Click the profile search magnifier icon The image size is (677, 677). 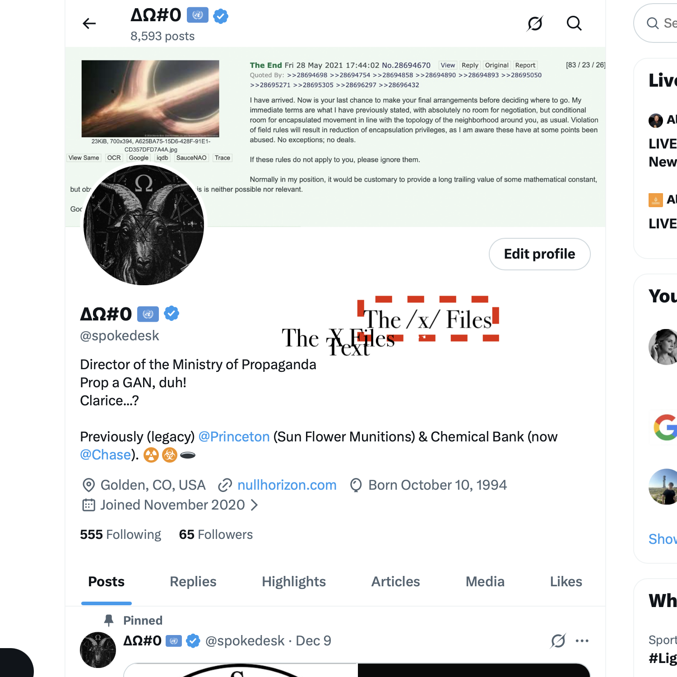pos(574,23)
